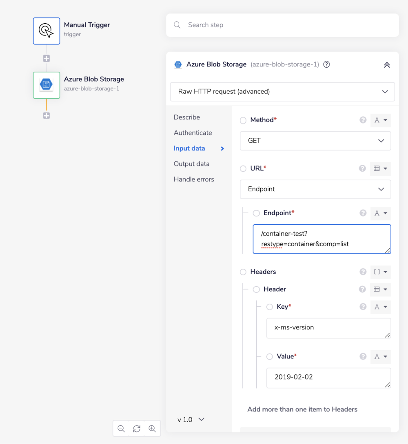
Task: Open the GET method dropdown
Action: 315,141
